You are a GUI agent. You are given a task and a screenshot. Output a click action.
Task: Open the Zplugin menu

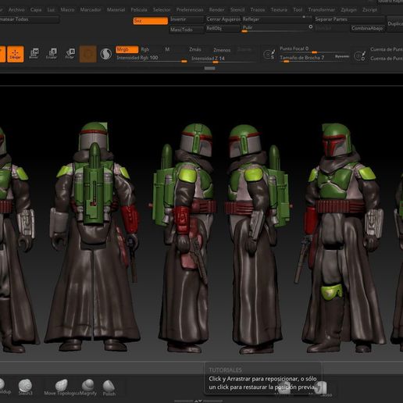click(x=348, y=10)
